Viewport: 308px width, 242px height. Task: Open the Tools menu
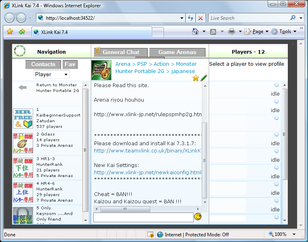coord(284,31)
